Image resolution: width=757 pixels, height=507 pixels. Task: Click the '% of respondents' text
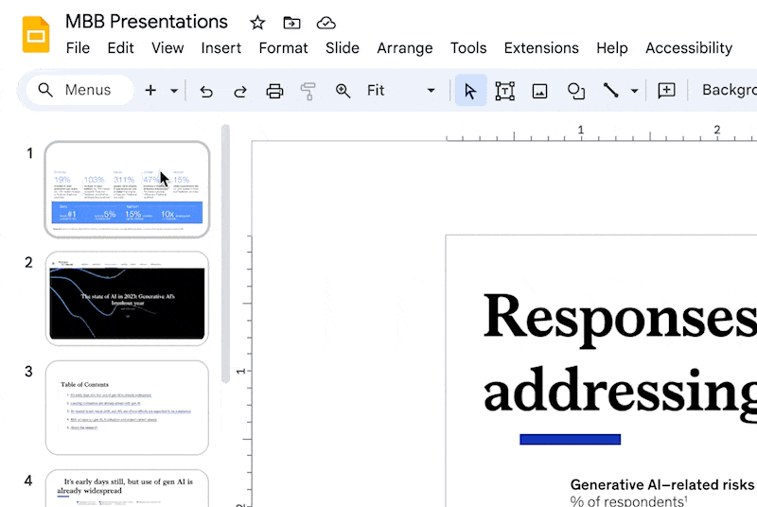(628, 500)
